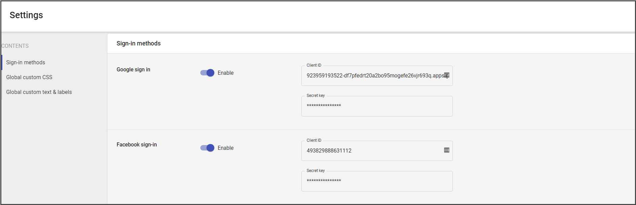Click the Enable label beside Google toggle

pyautogui.click(x=226, y=73)
